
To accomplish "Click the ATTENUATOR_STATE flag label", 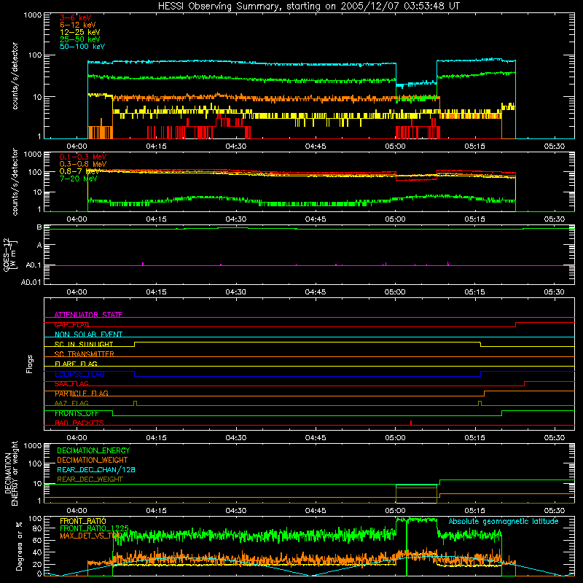I will click(88, 315).
